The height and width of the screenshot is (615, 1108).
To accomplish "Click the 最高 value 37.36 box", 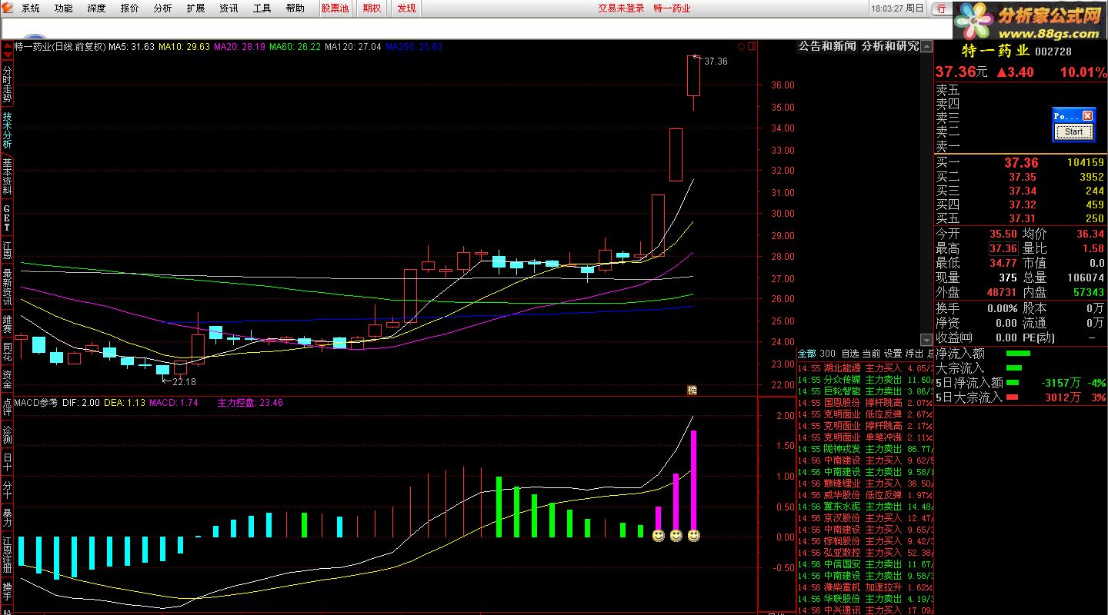I will 1003,248.
